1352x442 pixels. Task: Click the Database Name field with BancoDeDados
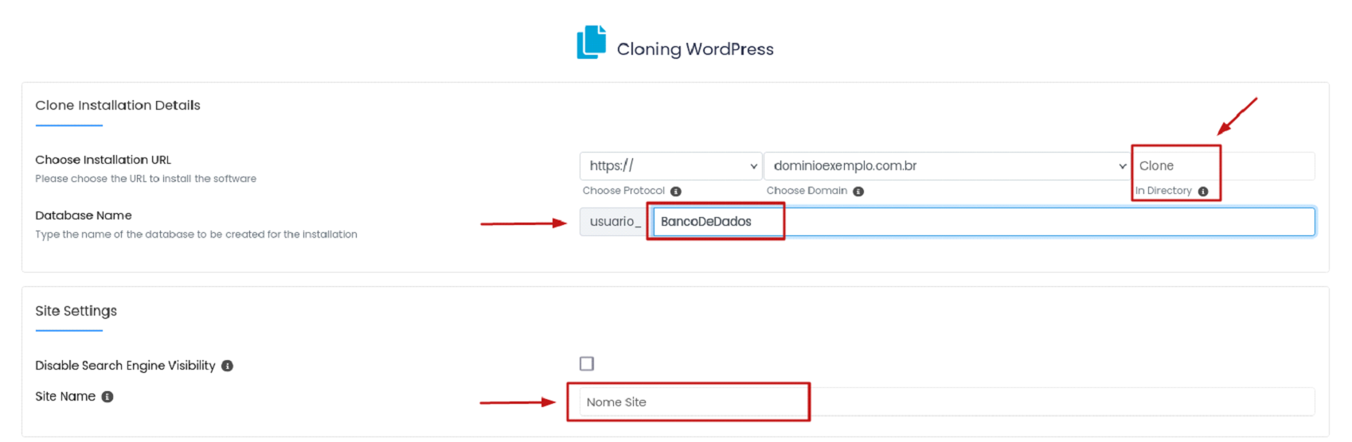(x=983, y=222)
